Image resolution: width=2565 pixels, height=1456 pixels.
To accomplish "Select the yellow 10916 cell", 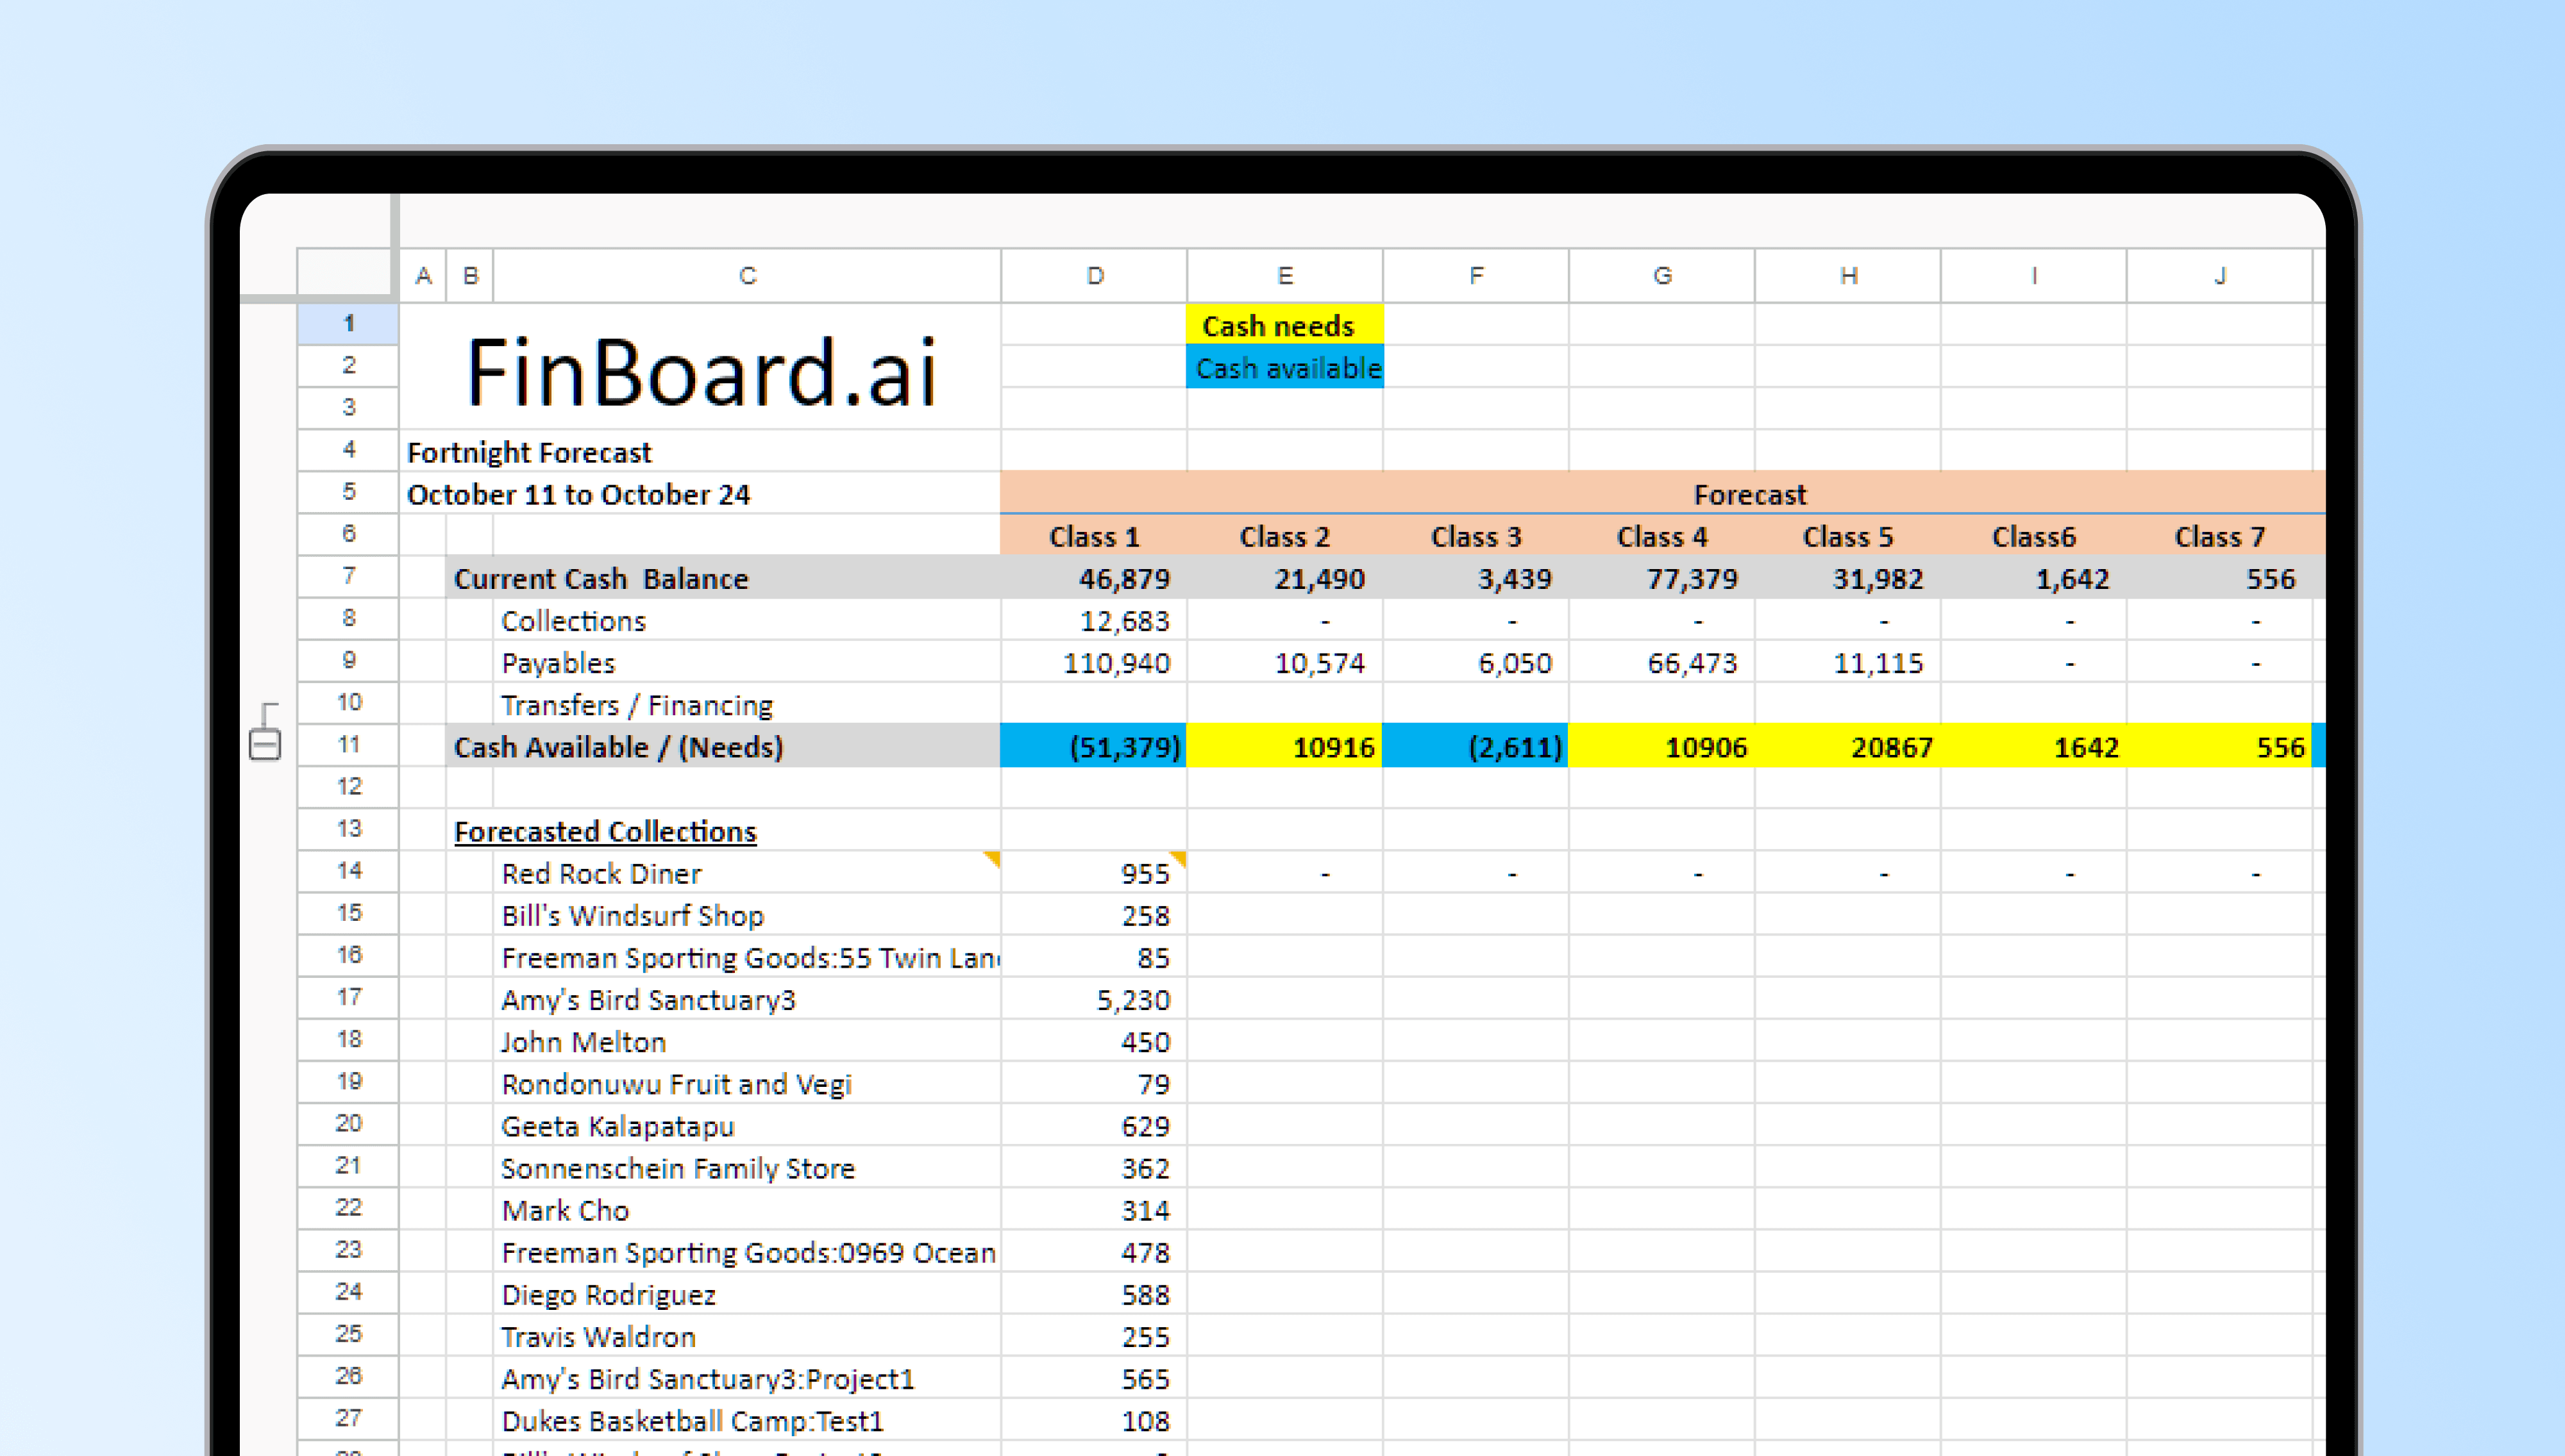I will pyautogui.click(x=1284, y=746).
